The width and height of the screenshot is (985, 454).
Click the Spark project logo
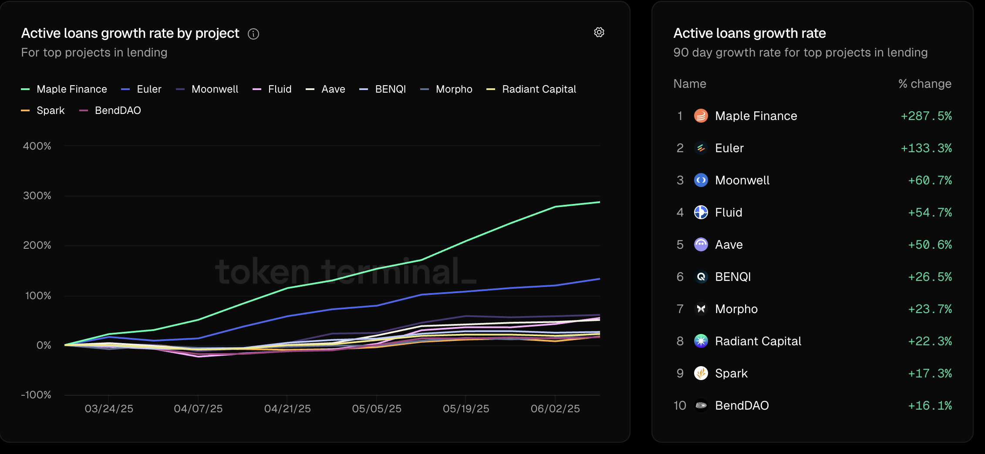(x=701, y=373)
